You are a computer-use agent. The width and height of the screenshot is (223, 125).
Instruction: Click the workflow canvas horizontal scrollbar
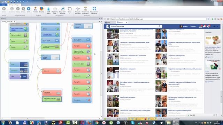tap(27, 118)
